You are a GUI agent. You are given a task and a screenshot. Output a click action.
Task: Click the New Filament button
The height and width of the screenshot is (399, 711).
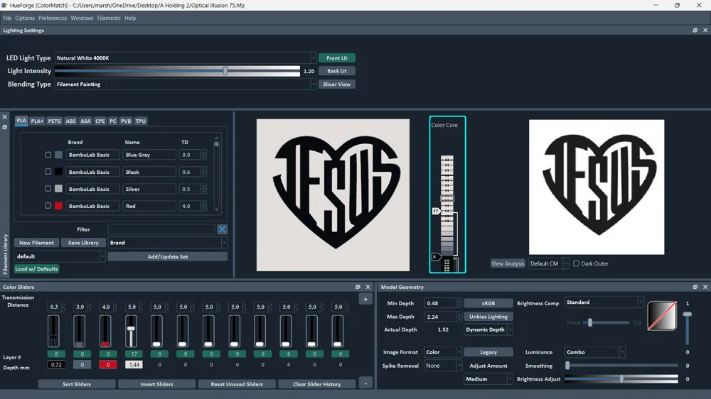point(37,243)
